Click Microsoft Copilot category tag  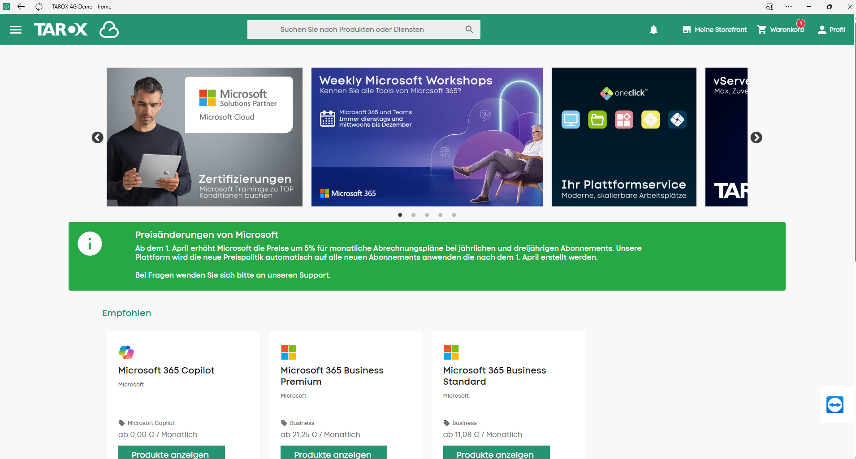pos(147,423)
